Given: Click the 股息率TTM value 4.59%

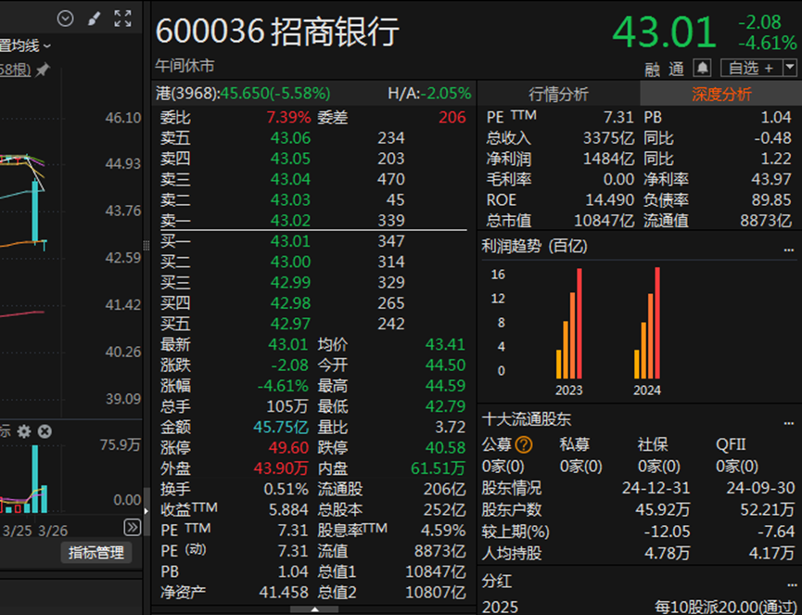Looking at the screenshot, I should tap(443, 530).
